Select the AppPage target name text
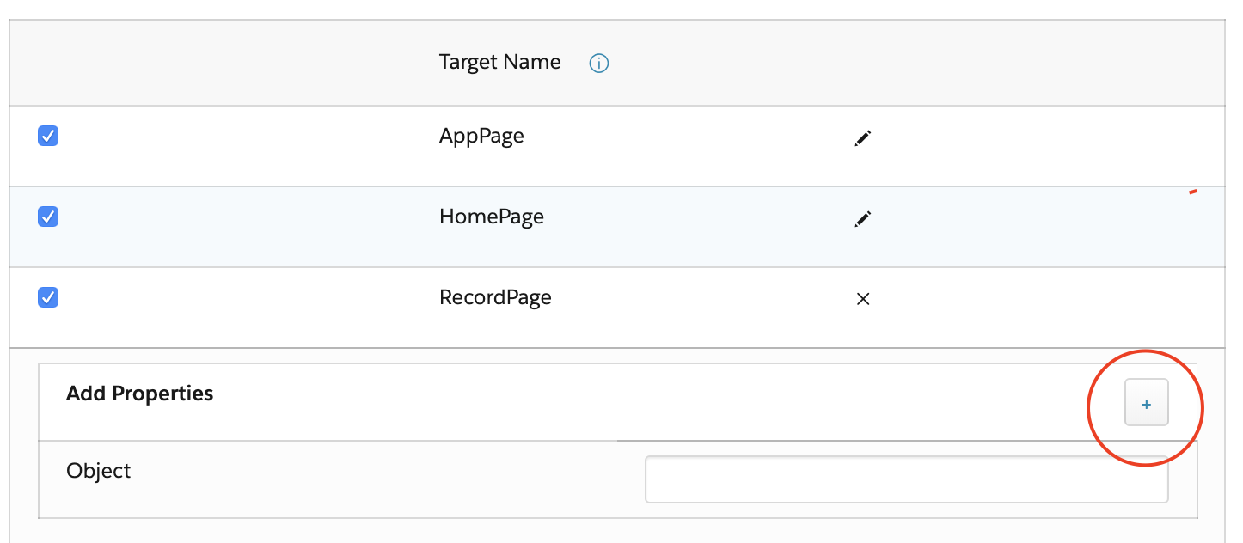Viewport: 1243px width, 543px height. point(481,136)
